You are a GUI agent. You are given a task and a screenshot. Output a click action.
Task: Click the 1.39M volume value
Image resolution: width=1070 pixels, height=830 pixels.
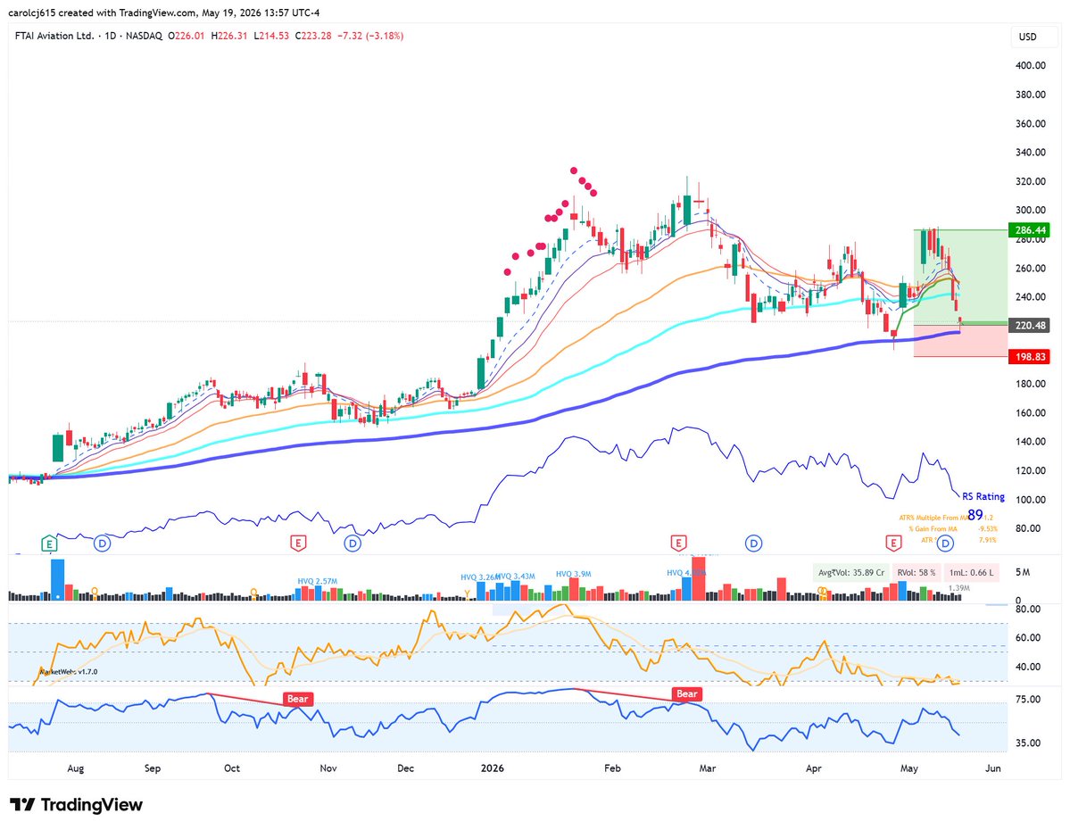coord(958,588)
